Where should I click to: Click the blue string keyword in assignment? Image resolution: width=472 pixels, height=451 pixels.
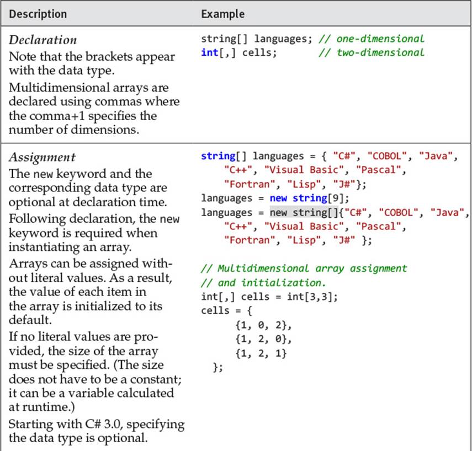pyautogui.click(x=218, y=156)
